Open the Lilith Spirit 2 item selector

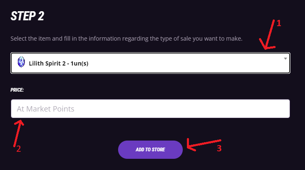click(x=150, y=63)
